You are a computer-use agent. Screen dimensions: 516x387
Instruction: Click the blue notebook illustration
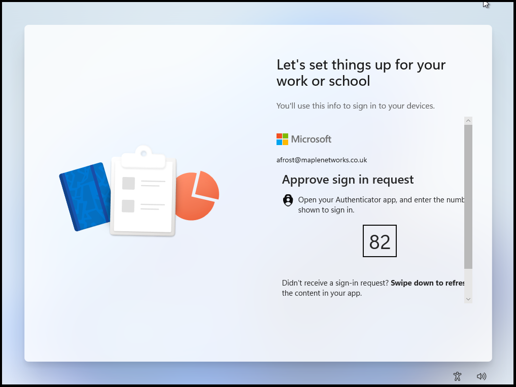click(x=85, y=196)
